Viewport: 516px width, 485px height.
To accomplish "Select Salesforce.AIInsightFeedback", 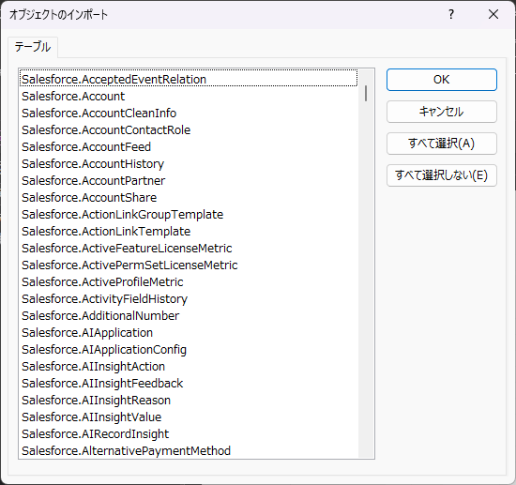I will tap(189, 384).
